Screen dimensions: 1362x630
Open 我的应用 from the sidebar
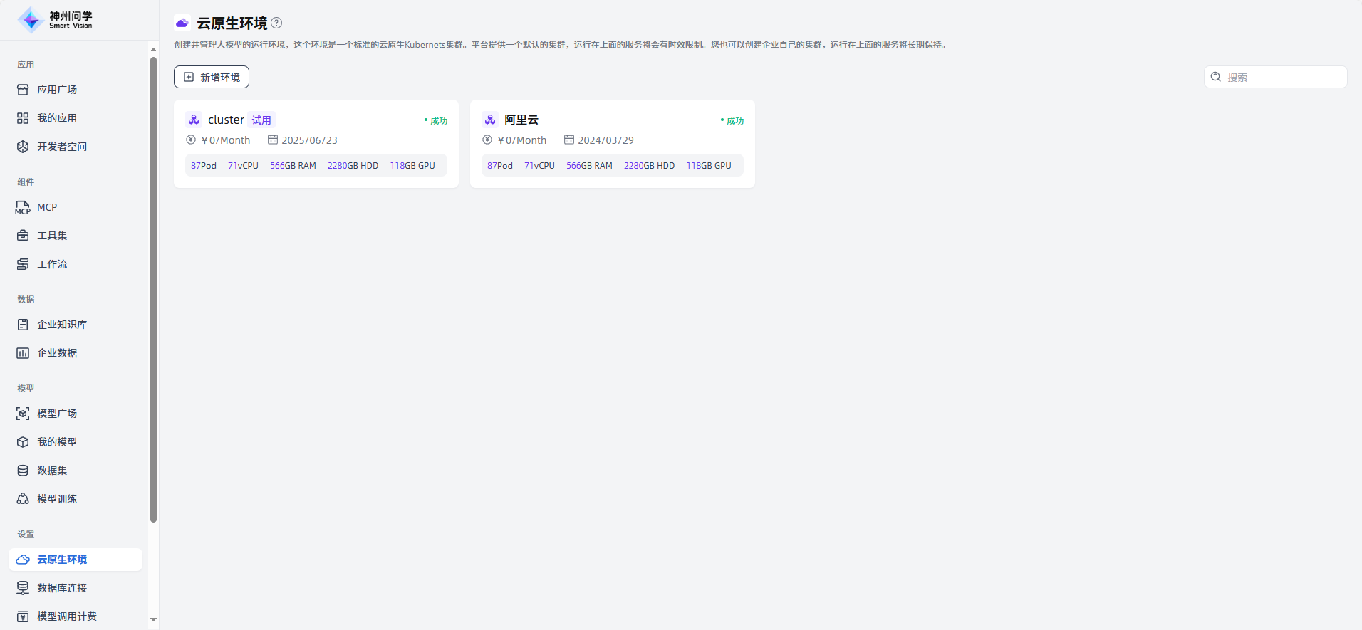coord(57,118)
